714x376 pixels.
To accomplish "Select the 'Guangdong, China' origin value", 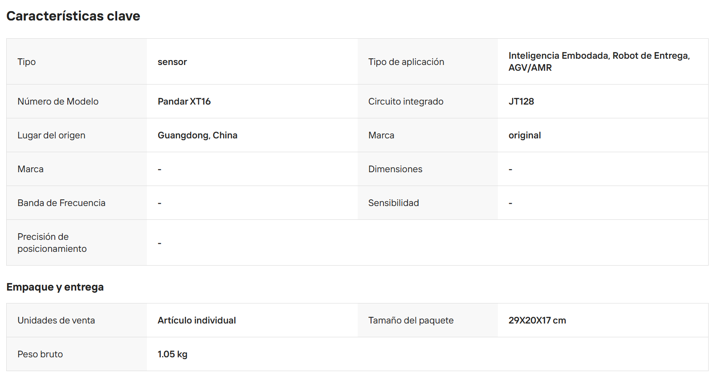I will coord(197,135).
